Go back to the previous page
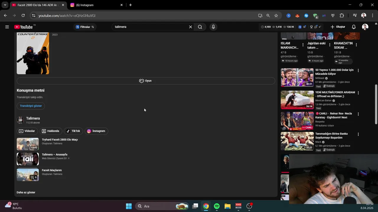 5,16
